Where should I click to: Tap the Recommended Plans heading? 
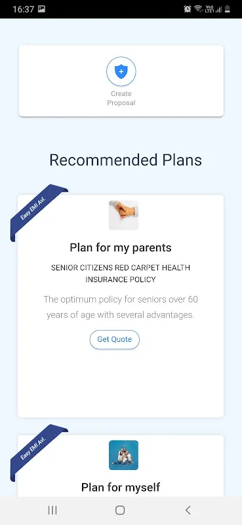click(x=125, y=160)
